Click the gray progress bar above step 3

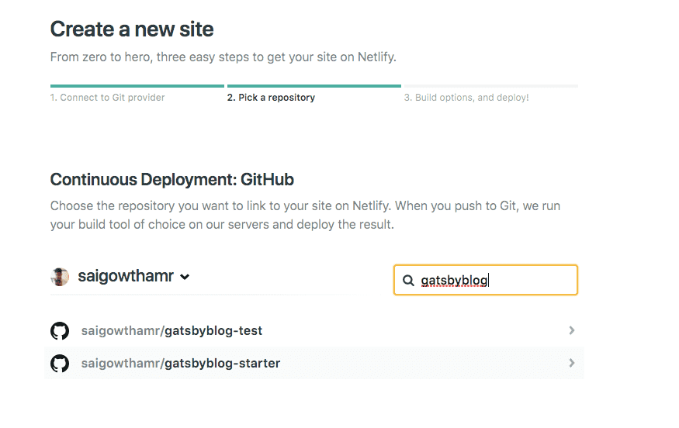(x=491, y=86)
